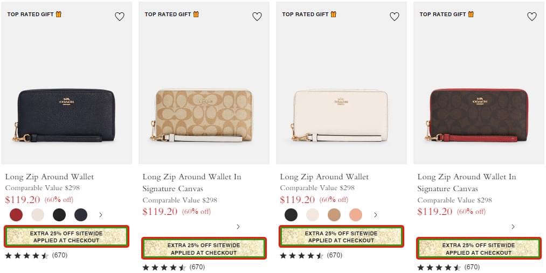Show more colors for third wallet
Screen dimensions: 546x273
pyautogui.click(x=376, y=215)
